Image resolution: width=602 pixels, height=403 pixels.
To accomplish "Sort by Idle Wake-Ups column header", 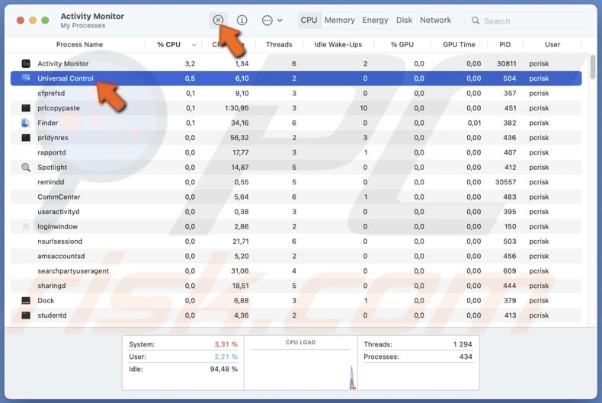I will pos(338,44).
